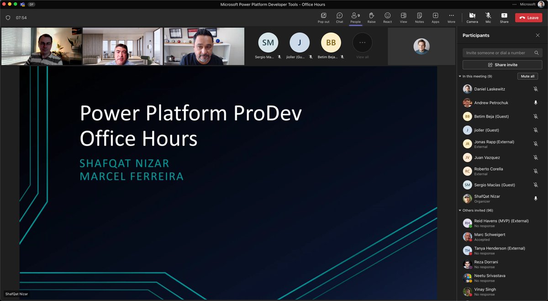Select Andrew Petrochuk in participants list
Screen dimensions: 548x301
tap(502, 103)
